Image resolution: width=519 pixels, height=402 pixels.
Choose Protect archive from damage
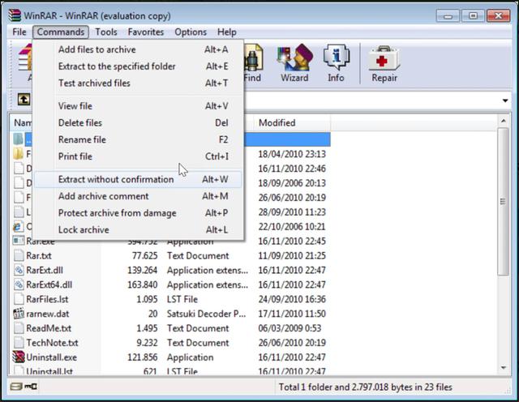tap(117, 213)
